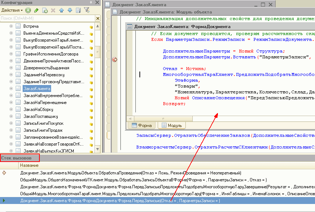
Task: Expand the Встреча tree node
Action: (x=11, y=26)
